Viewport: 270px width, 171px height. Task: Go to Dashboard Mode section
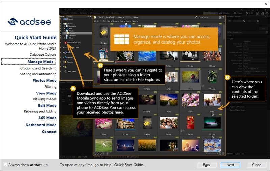(x=41, y=125)
